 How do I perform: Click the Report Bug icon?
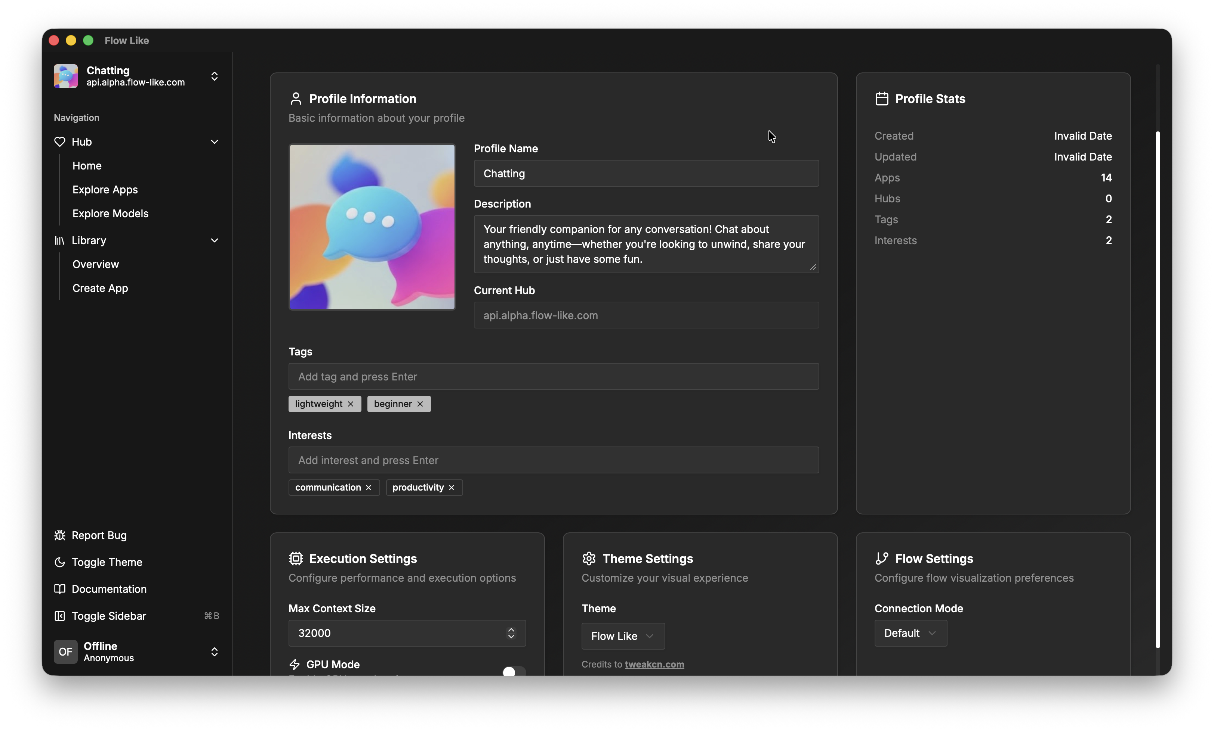tap(60, 535)
